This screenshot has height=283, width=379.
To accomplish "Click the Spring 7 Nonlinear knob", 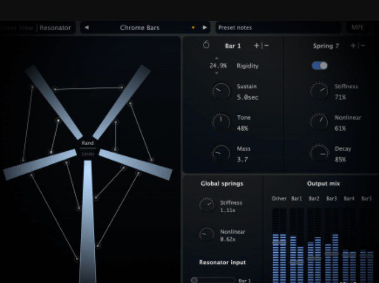I will tap(319, 122).
